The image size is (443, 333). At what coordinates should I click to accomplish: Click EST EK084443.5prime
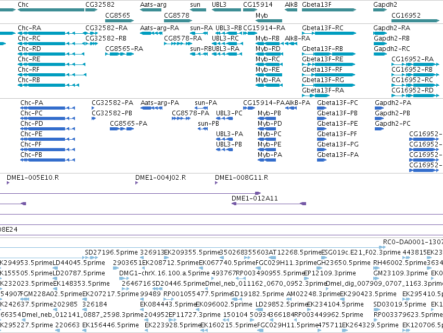[143, 310]
